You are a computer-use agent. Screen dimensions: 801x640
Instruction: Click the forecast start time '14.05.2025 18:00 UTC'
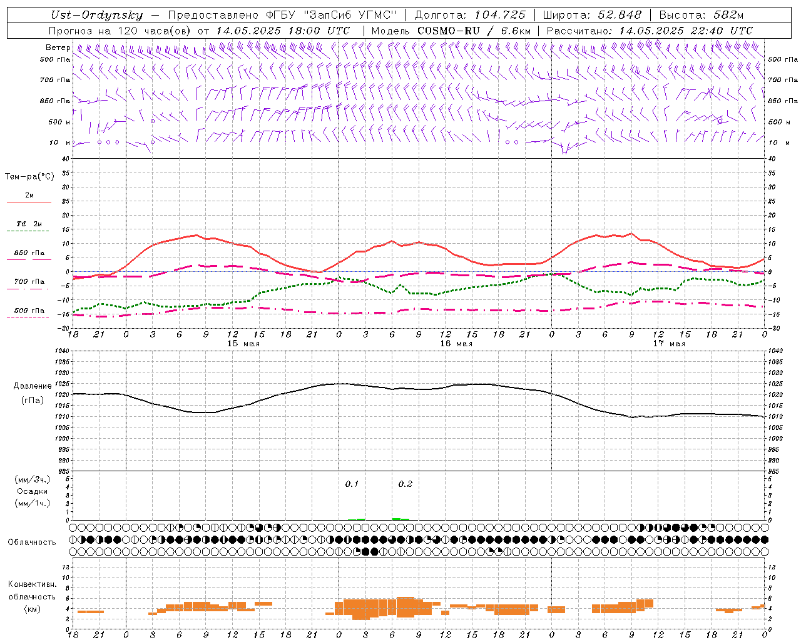pos(283,30)
